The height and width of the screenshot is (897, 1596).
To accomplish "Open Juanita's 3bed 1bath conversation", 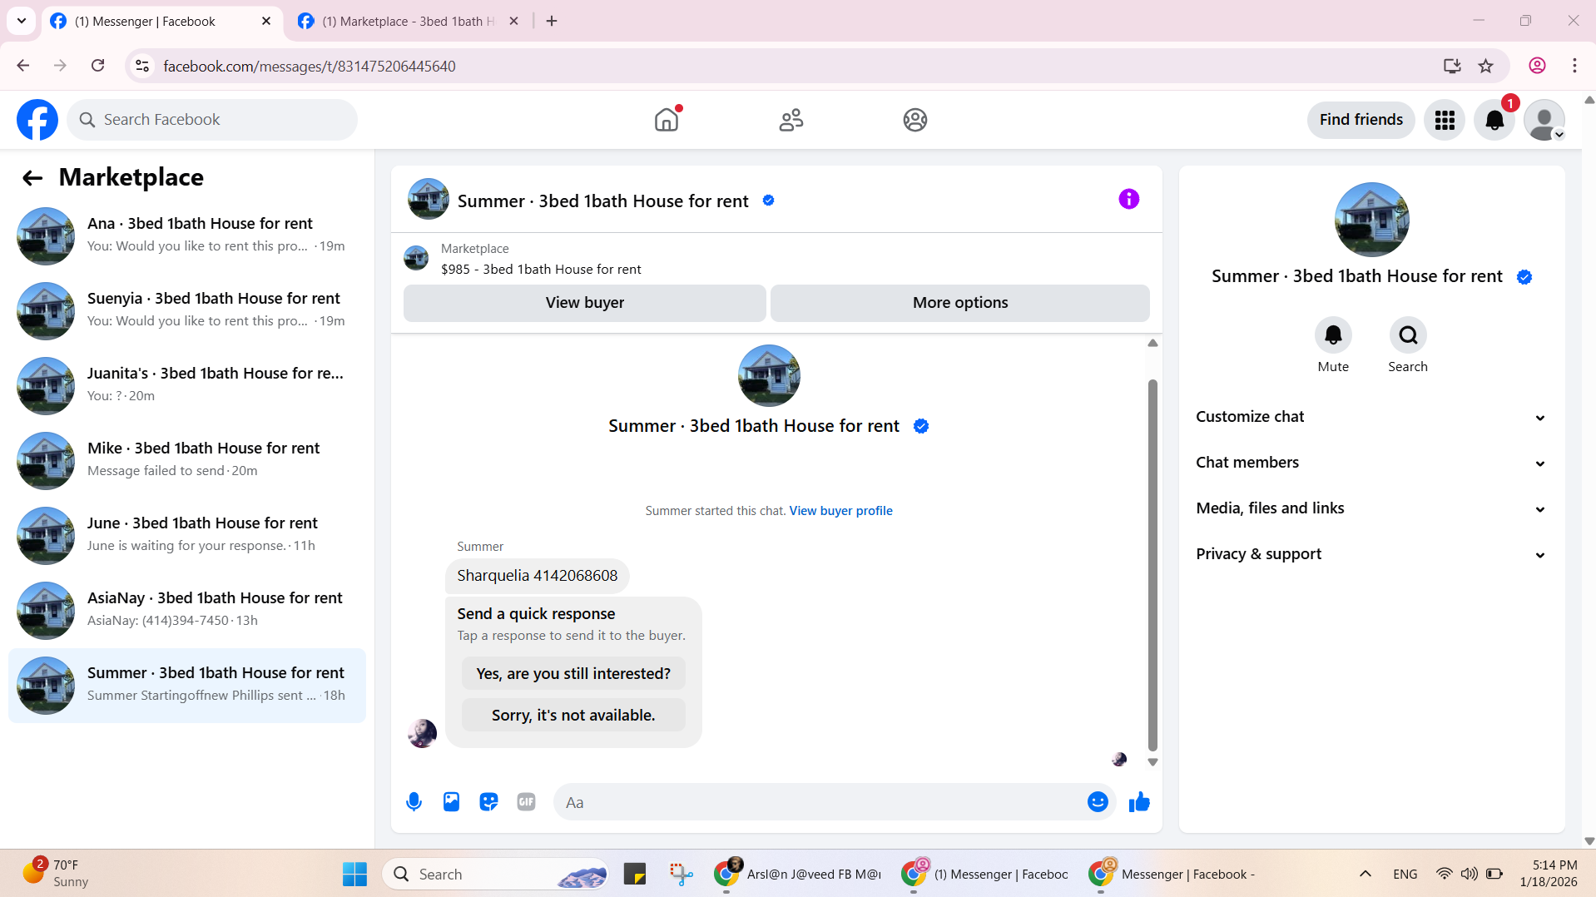I will 187,385.
